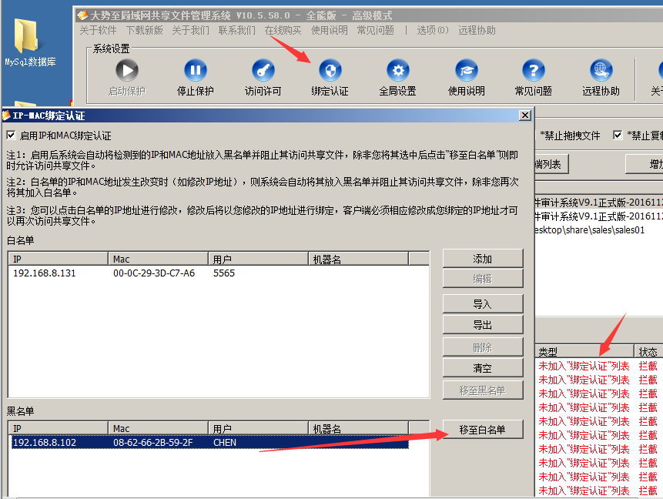
Task: Open the 在线购买 menu
Action: click(283, 30)
